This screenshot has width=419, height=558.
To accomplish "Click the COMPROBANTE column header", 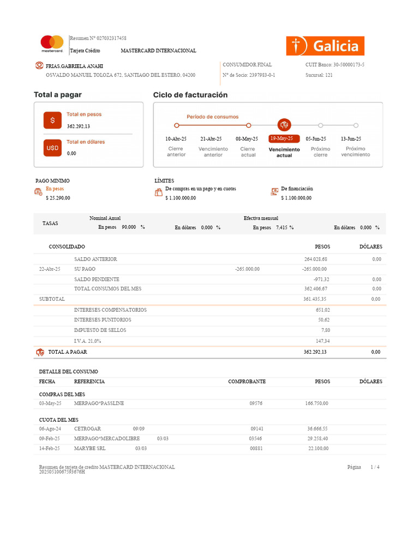I will point(247,381).
